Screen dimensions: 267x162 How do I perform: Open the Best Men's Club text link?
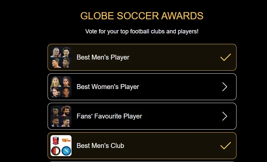[100, 146]
